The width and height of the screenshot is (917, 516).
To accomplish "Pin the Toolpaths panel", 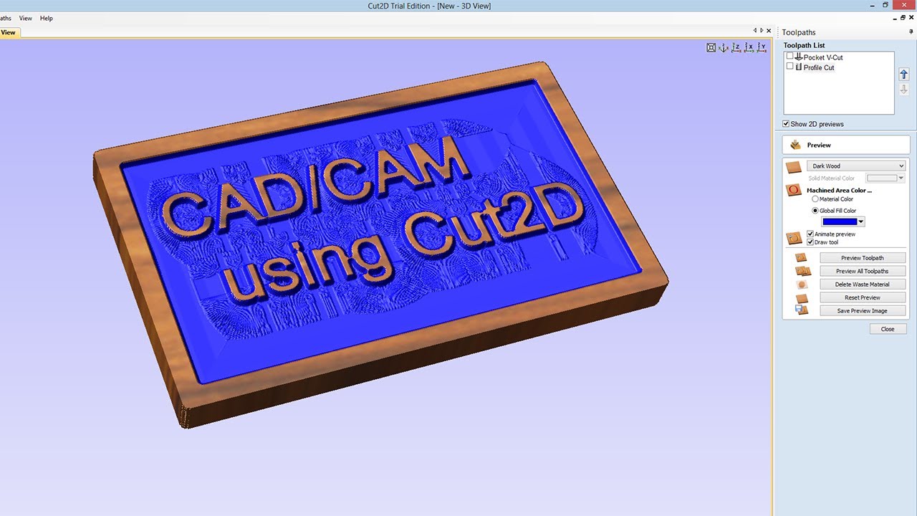I will 911,32.
